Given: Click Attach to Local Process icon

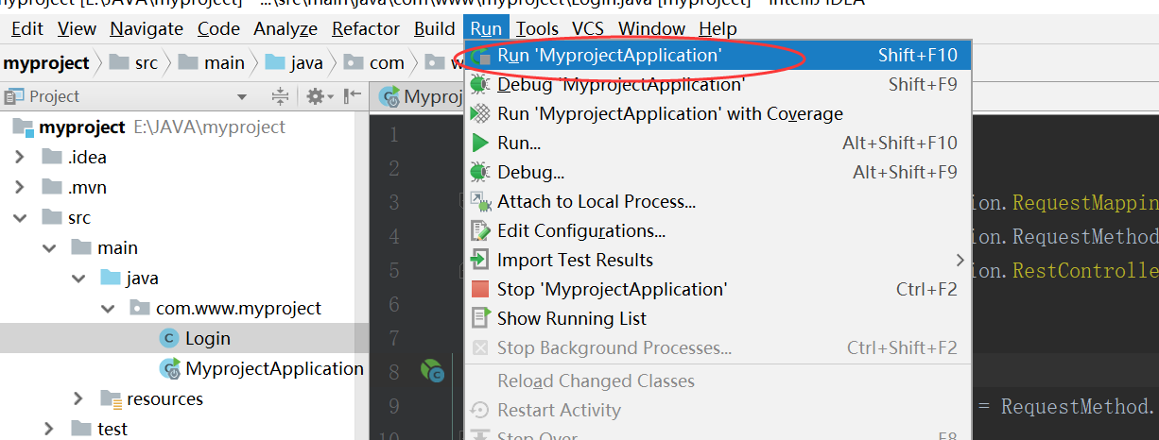Looking at the screenshot, I should [480, 202].
